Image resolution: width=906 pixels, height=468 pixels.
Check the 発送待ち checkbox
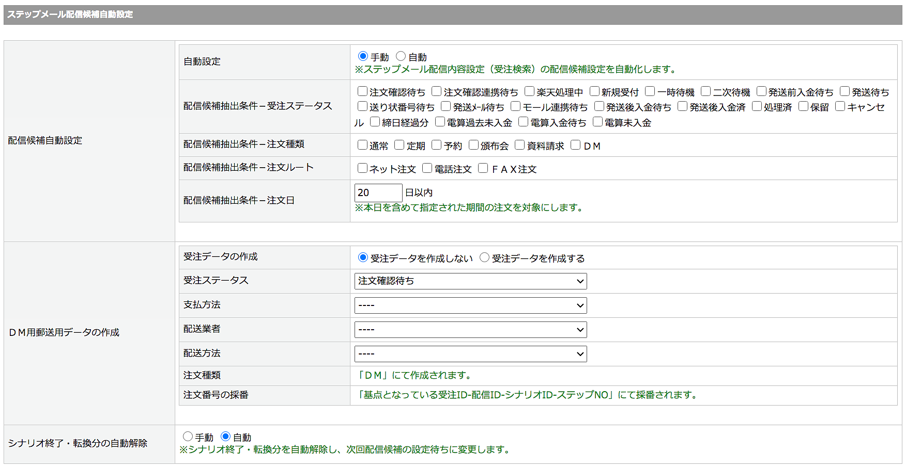[x=844, y=91]
